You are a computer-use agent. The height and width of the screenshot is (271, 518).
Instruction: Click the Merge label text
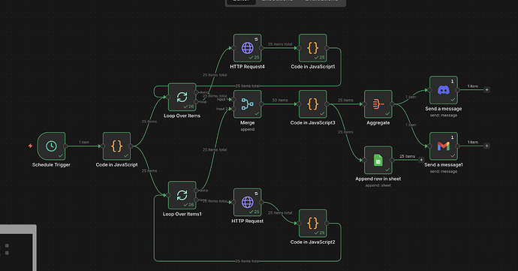(x=248, y=122)
